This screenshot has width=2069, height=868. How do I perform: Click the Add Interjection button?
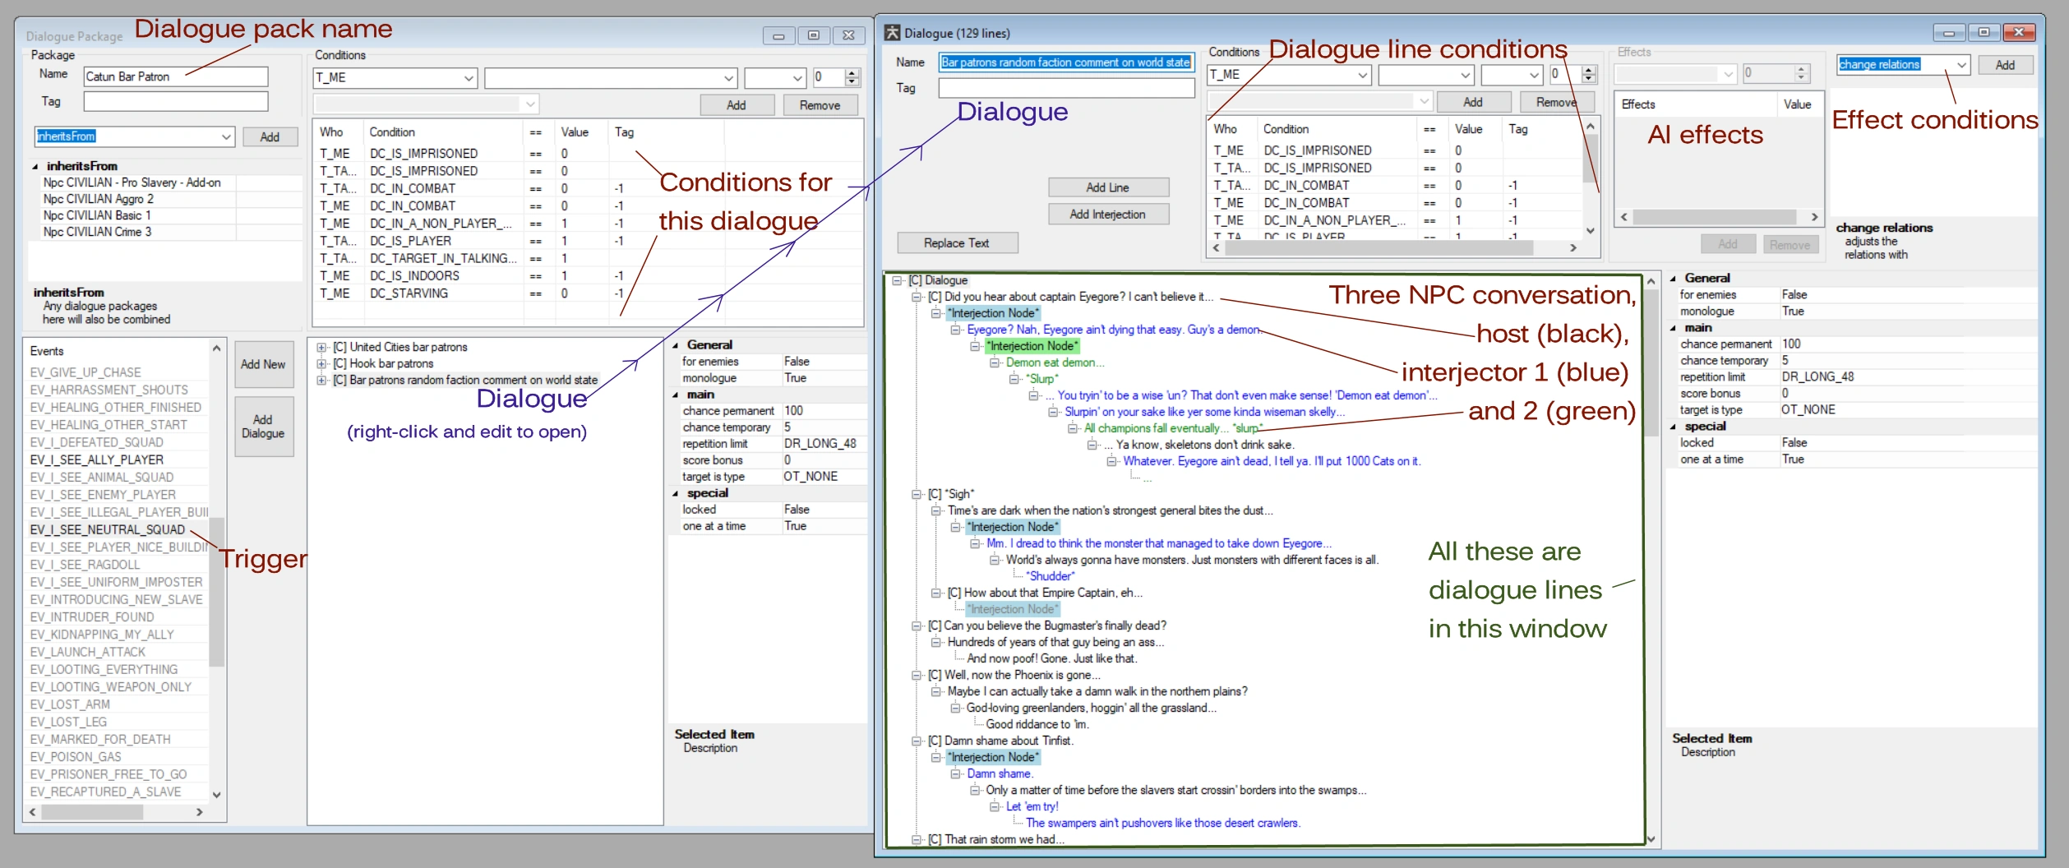(x=1108, y=215)
